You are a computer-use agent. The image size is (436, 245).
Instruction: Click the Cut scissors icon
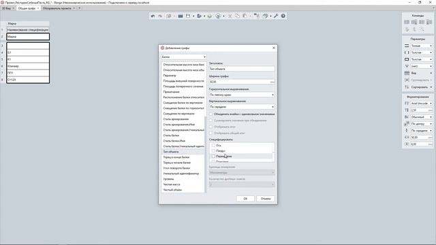tap(230, 16)
